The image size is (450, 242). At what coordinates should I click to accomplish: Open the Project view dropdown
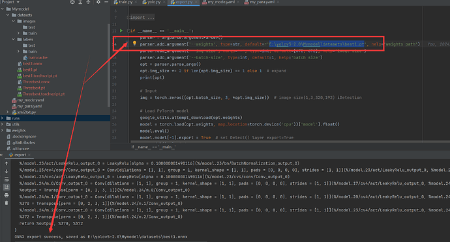coord(10,2)
